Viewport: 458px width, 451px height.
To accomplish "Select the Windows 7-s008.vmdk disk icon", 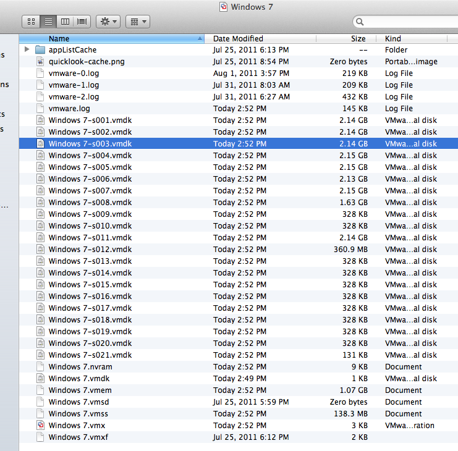I will pyautogui.click(x=40, y=202).
